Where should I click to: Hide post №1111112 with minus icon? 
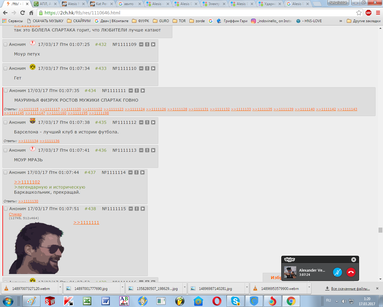click(x=141, y=122)
